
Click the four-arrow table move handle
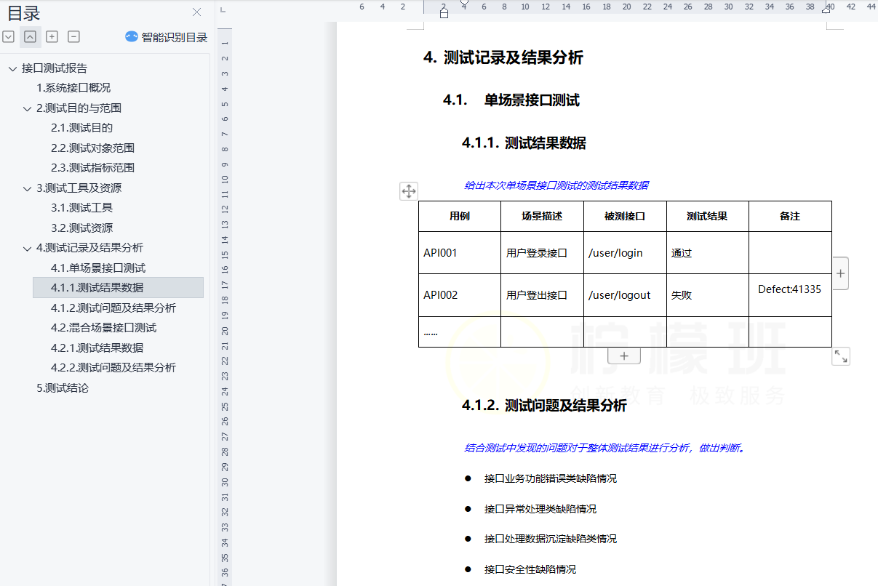[x=408, y=191]
